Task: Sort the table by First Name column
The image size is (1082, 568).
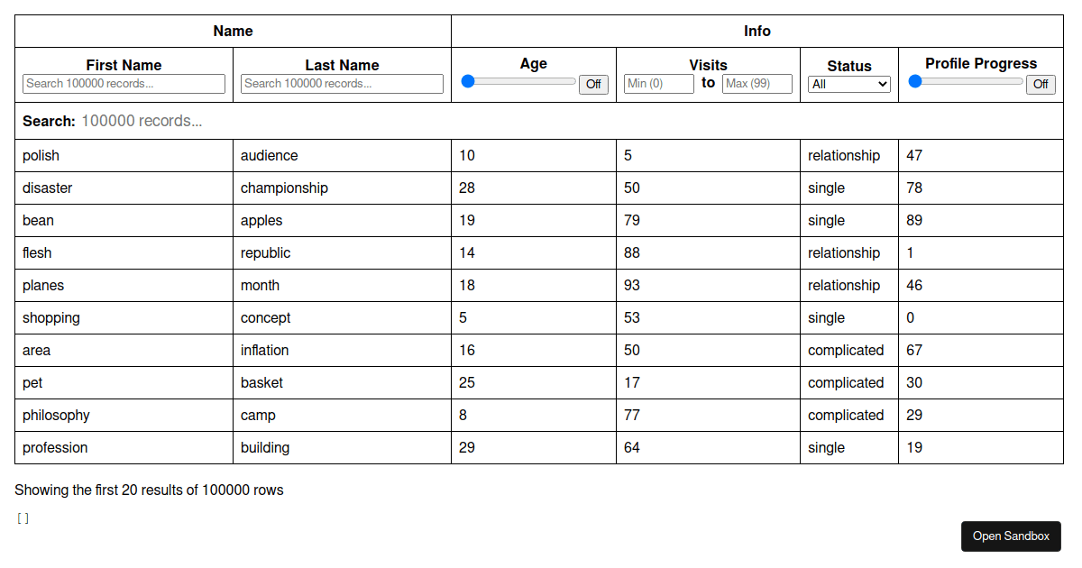Action: [x=124, y=65]
